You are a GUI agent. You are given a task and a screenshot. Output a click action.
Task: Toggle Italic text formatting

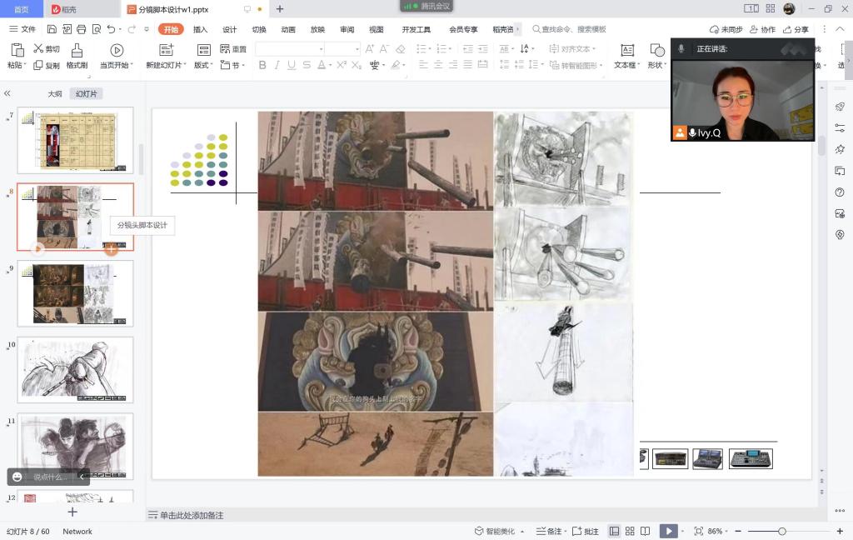277,65
